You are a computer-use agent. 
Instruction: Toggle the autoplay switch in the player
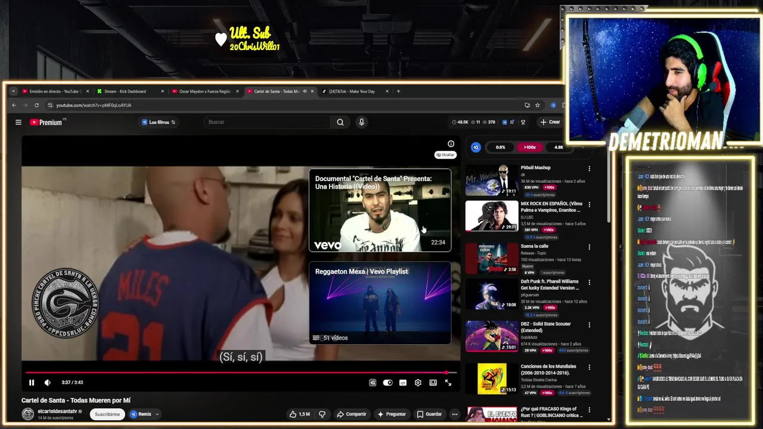point(388,383)
